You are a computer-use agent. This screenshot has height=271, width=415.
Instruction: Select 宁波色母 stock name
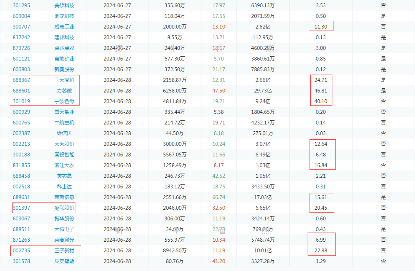[x=64, y=101]
